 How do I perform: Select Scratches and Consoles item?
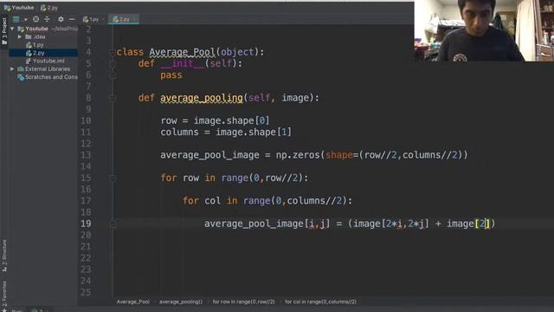pyautogui.click(x=48, y=77)
